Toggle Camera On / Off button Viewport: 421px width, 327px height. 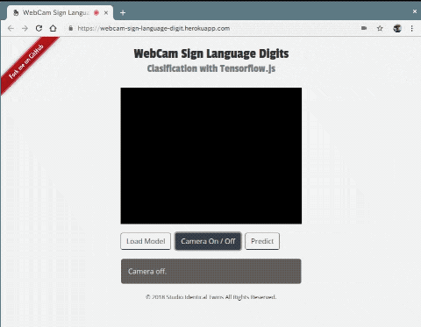tap(208, 241)
